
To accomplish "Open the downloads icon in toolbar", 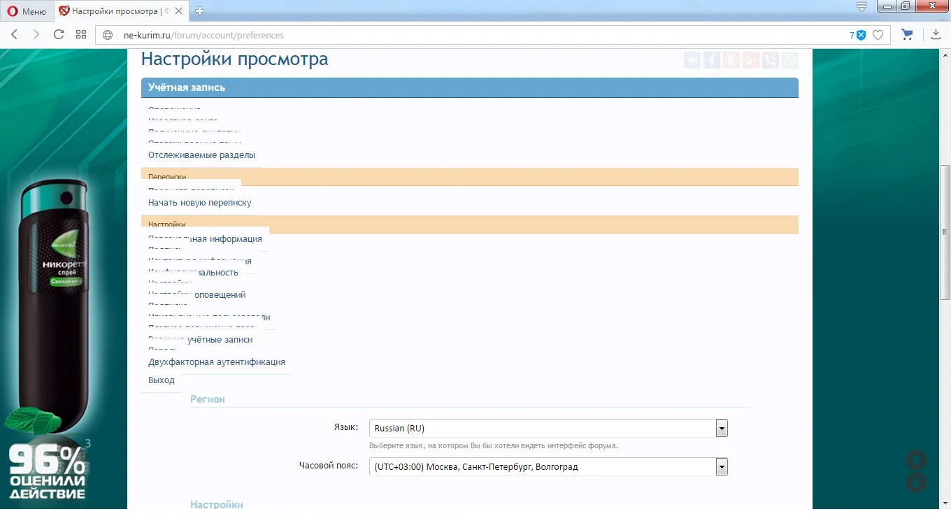I will point(936,34).
